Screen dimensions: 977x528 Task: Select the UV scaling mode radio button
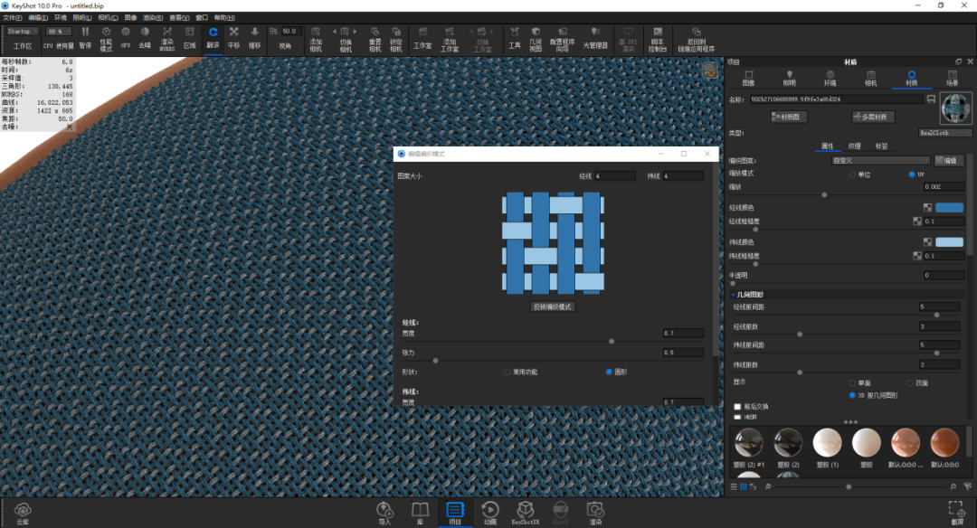point(912,174)
